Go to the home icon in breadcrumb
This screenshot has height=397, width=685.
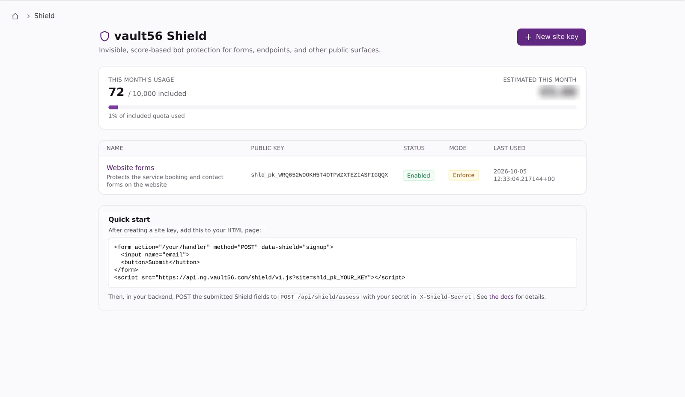pos(15,16)
